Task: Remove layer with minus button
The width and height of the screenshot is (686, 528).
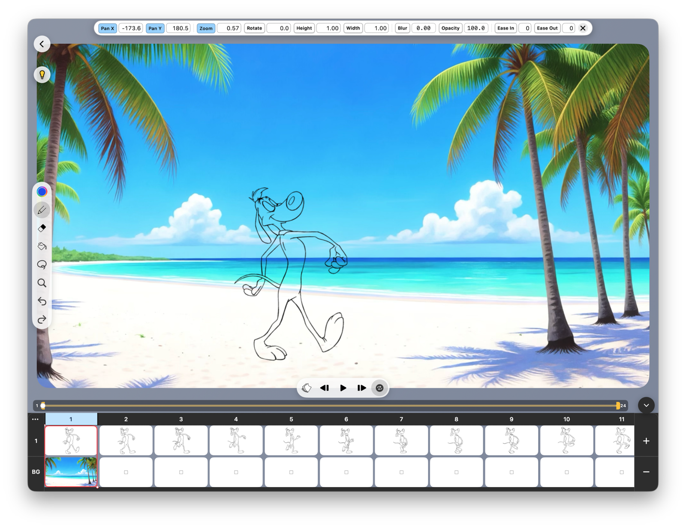Action: [x=646, y=472]
